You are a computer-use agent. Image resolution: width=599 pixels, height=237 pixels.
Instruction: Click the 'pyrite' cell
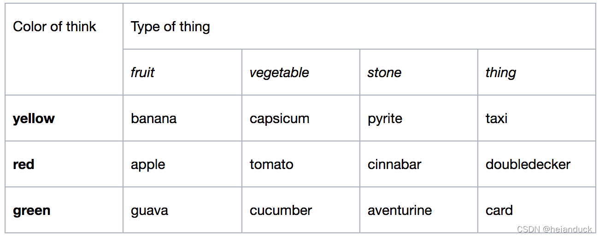click(419, 118)
